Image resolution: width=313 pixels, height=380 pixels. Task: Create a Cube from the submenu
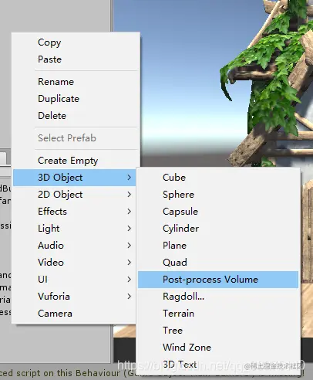point(218,178)
